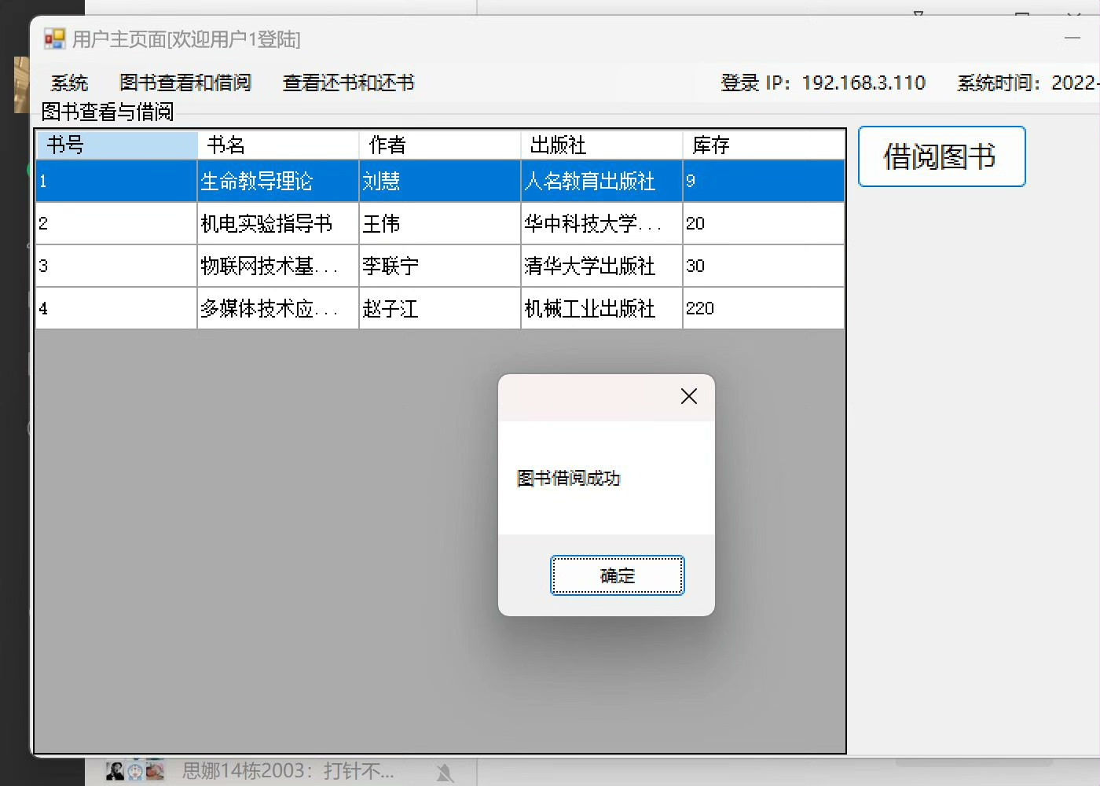Click the stock cell showing 220

pos(764,309)
